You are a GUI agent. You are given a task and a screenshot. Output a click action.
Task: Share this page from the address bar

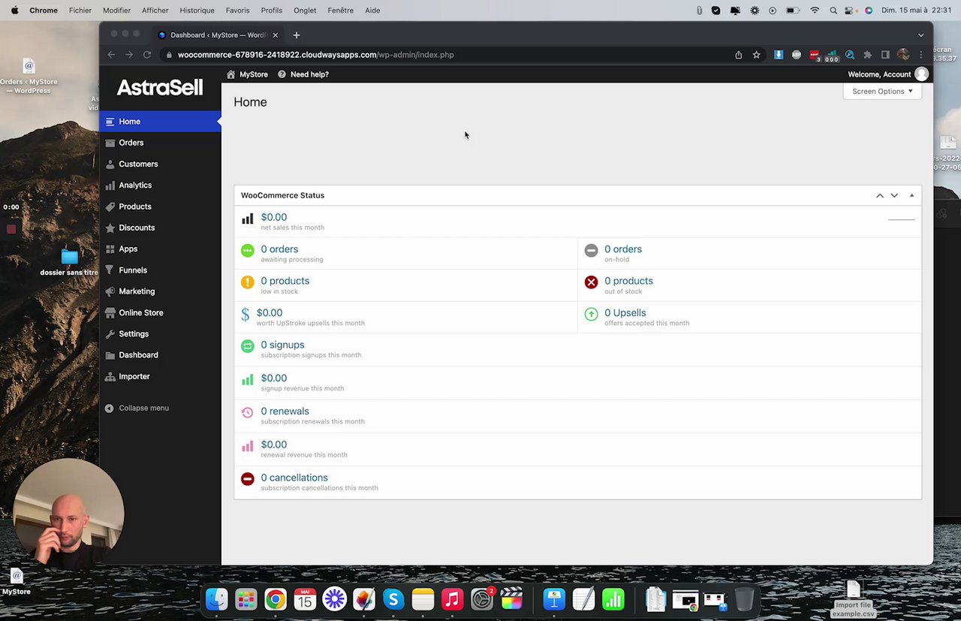[739, 55]
